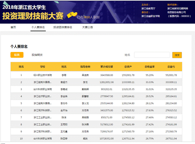195x144 pixels.
Task: Select the orange 股票 category button
Action: pyautogui.click(x=17, y=55)
